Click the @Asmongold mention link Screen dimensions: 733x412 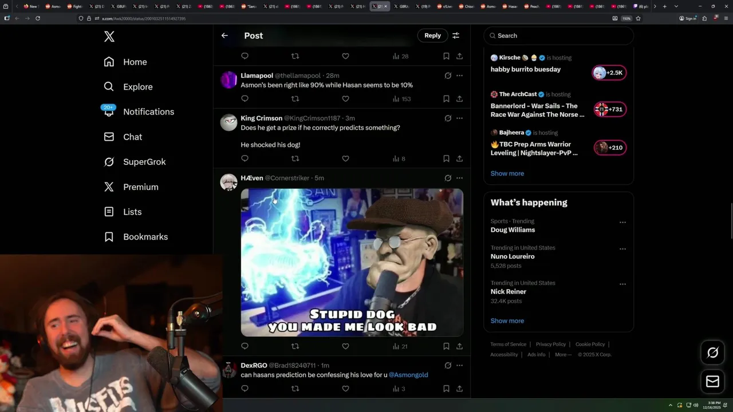(408, 375)
